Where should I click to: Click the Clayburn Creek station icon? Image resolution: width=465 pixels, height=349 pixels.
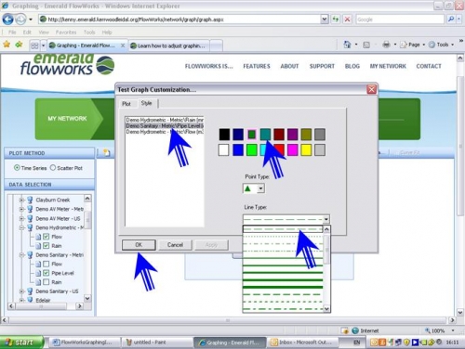30,200
